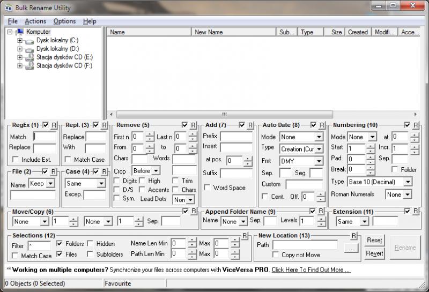Enable the Include Ext. checkbox in RegEx
The height and width of the screenshot is (292, 429).
[15, 160]
